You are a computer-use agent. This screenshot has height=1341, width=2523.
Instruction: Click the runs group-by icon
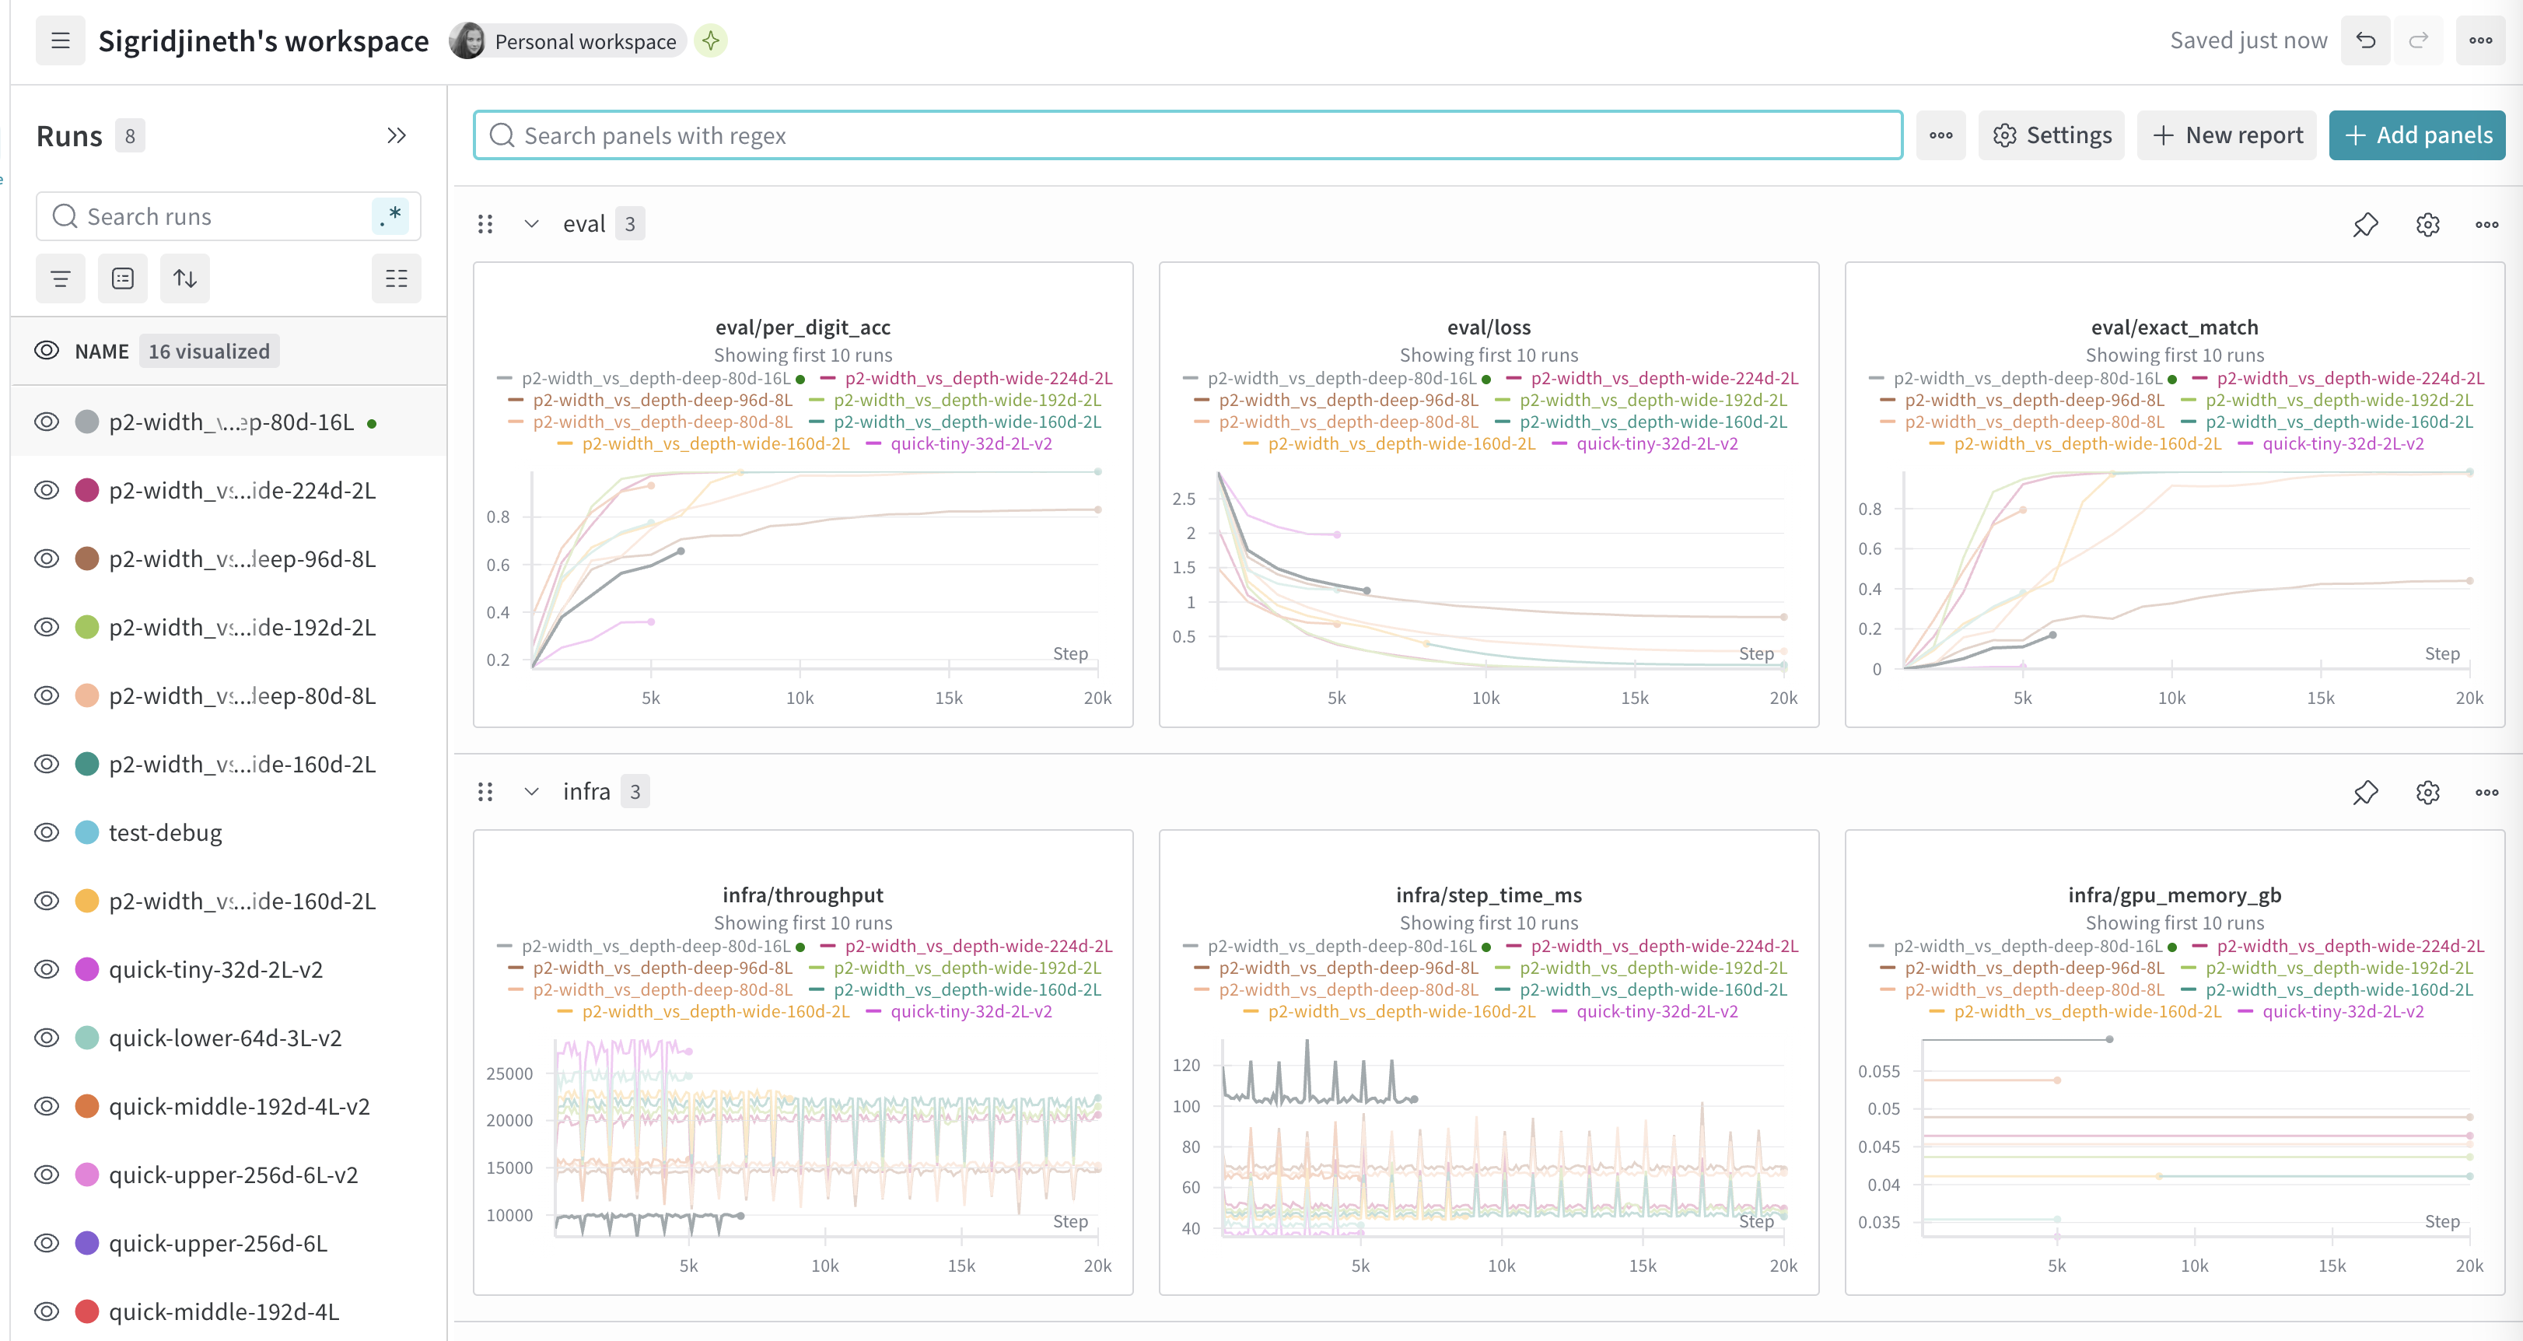coord(122,279)
